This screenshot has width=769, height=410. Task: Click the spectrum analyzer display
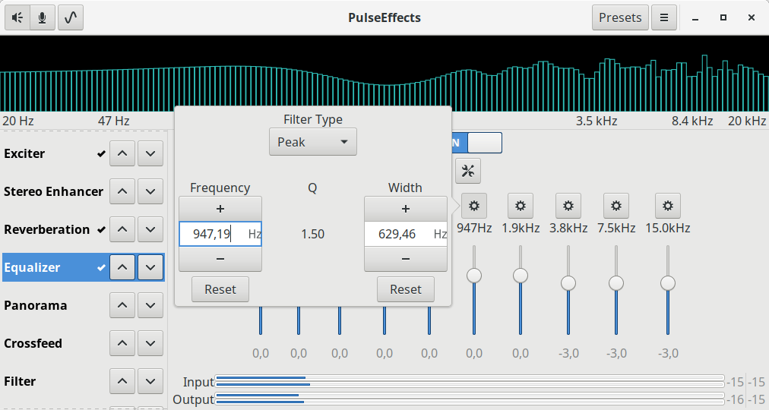(x=384, y=74)
